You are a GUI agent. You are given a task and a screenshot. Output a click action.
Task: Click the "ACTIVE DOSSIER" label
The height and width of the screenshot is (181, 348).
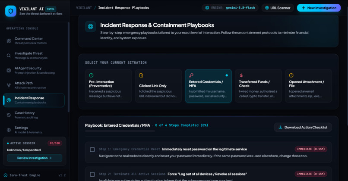pos(22,144)
